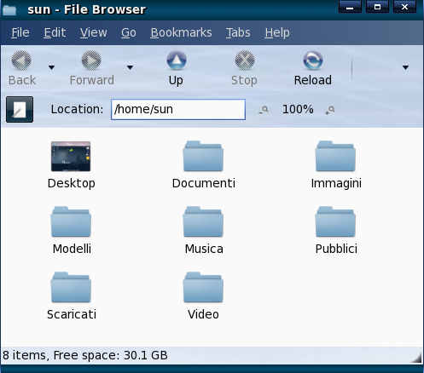Image resolution: width=424 pixels, height=373 pixels.
Task: Open the Edit menu
Action: tap(55, 32)
